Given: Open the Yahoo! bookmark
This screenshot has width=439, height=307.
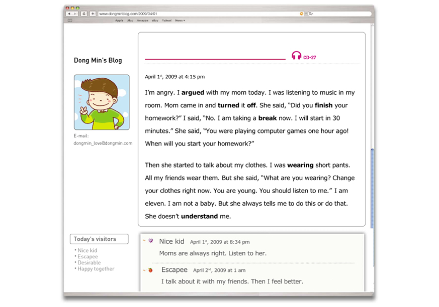Looking at the screenshot, I should pos(166,21).
